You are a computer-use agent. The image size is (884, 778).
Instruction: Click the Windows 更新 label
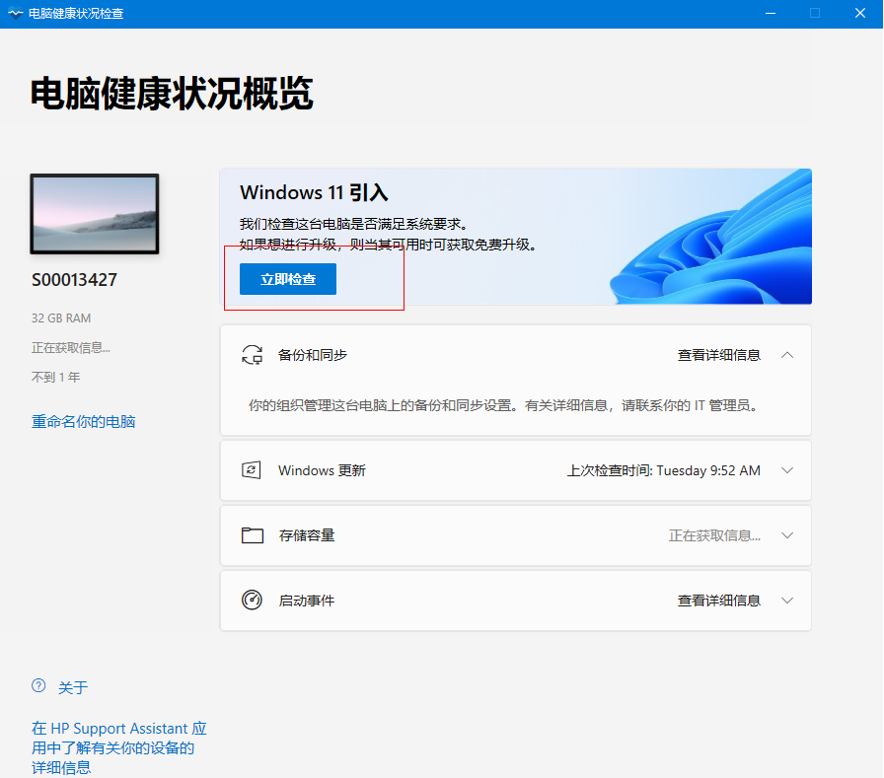(322, 470)
